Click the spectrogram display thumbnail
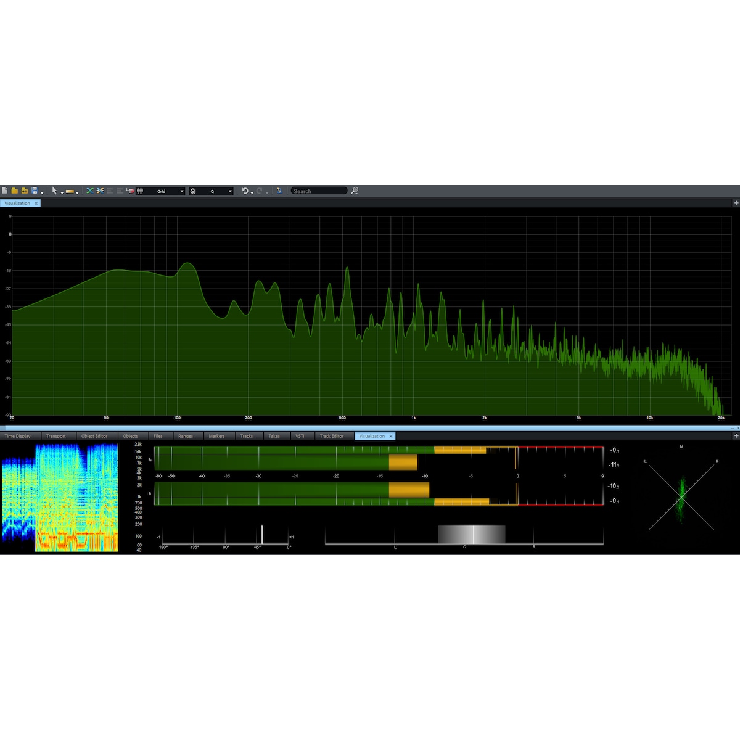Screen dimensions: 740x740 tap(60, 497)
